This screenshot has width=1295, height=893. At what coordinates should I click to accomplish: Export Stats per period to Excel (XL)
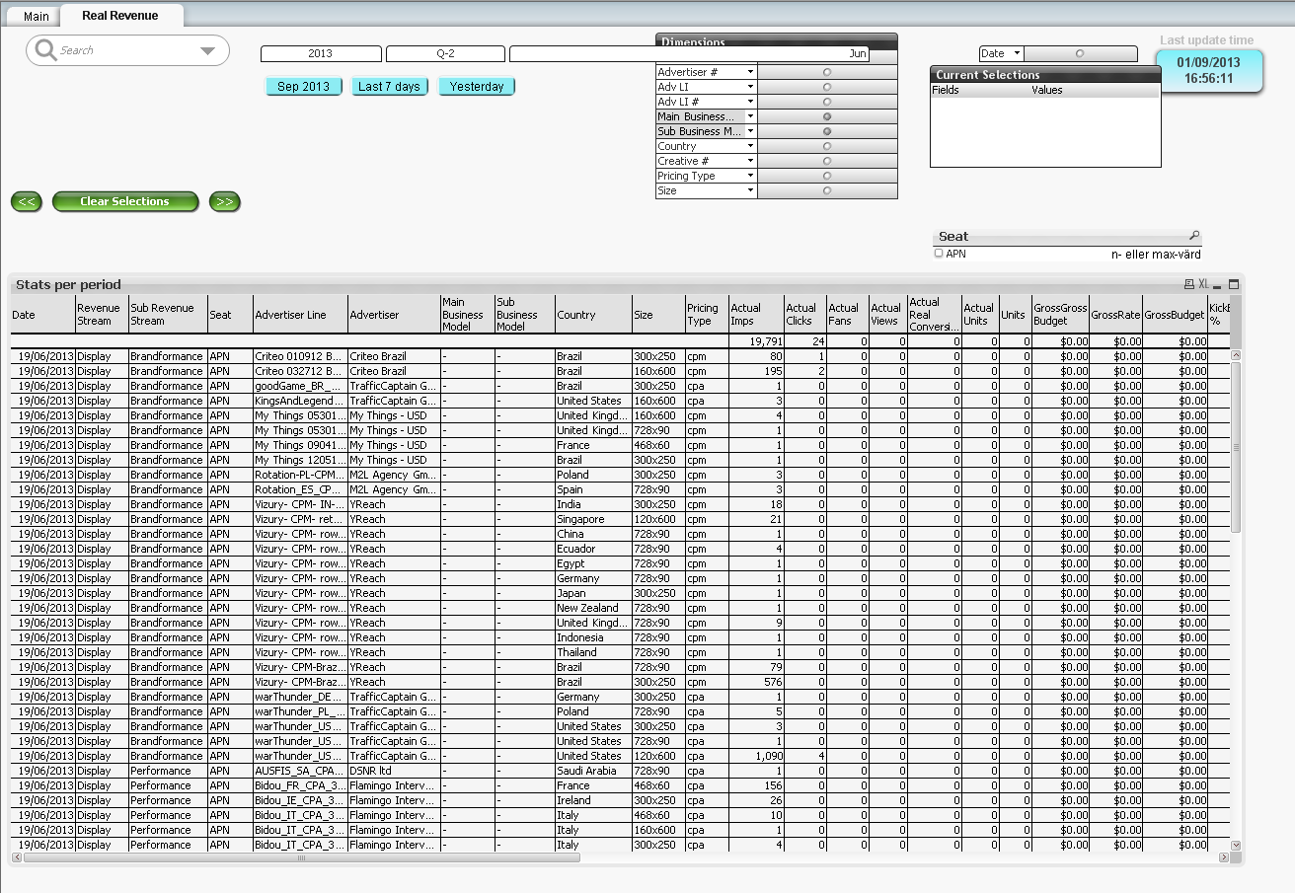(1203, 284)
